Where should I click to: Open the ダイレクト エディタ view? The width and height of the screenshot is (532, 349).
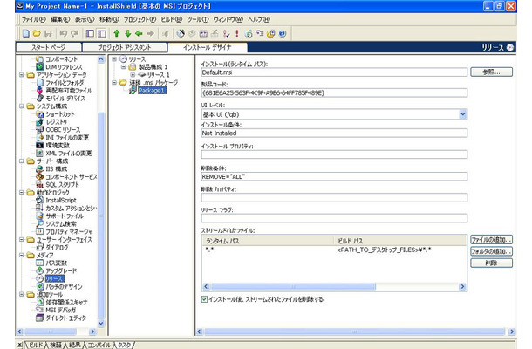click(65, 318)
